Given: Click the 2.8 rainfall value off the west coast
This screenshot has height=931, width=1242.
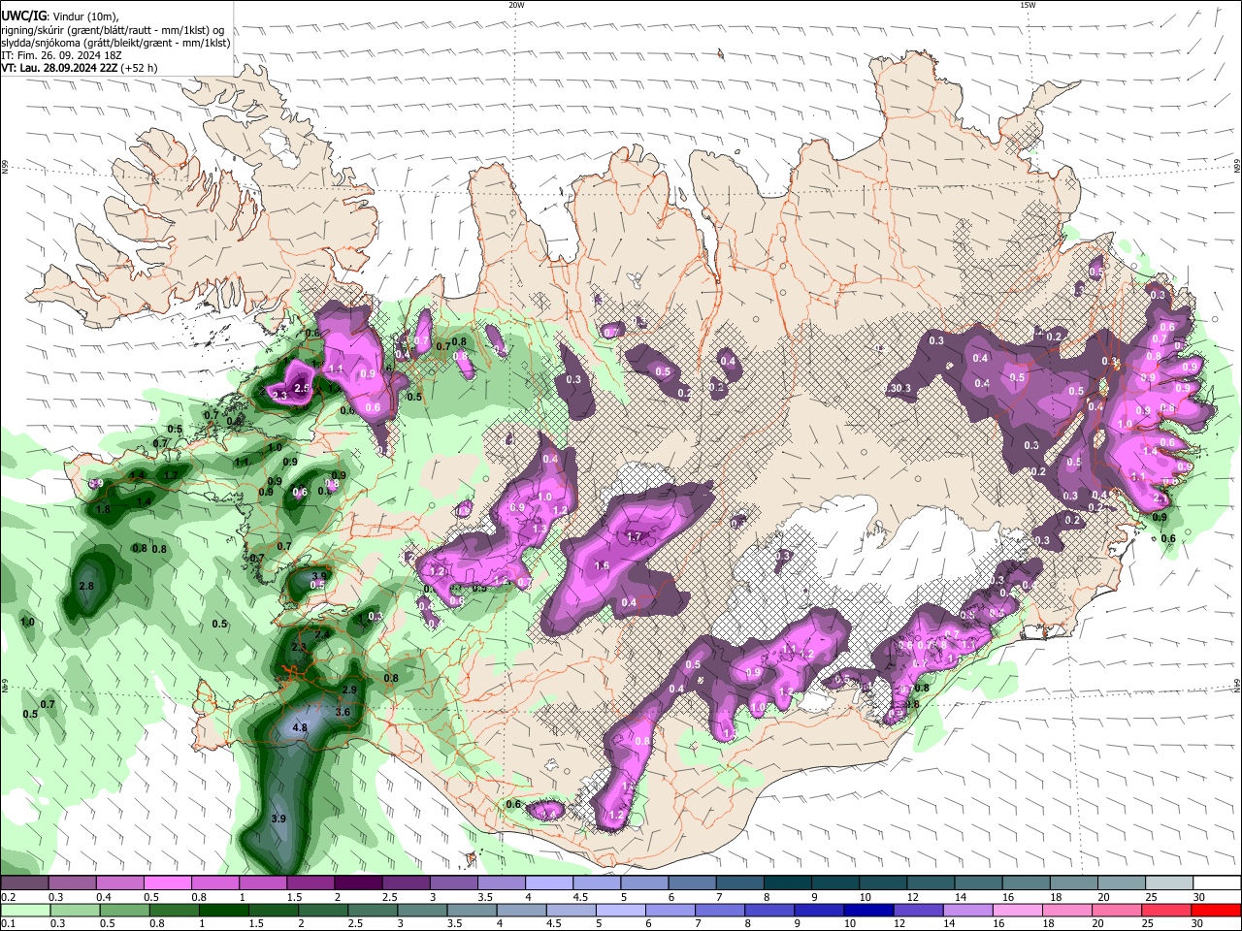Looking at the screenshot, I should (x=85, y=586).
